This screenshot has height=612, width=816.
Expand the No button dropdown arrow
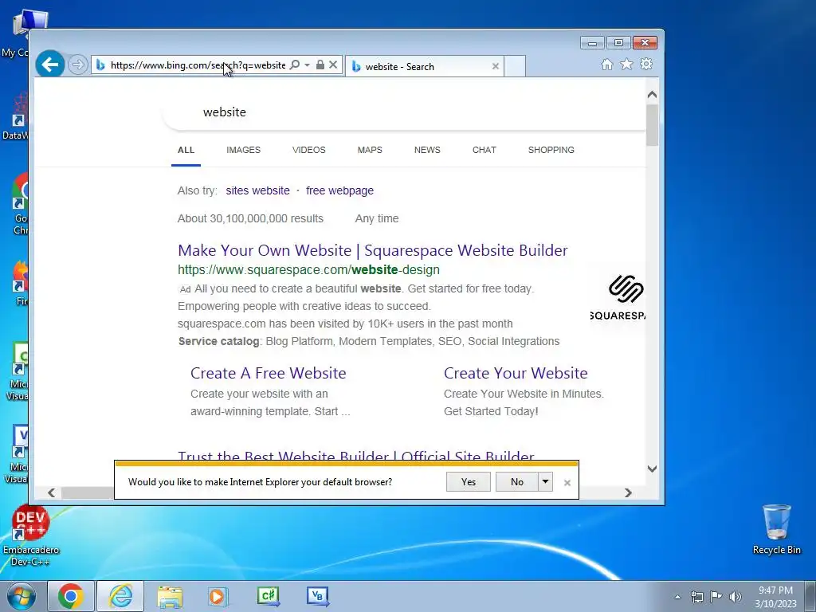click(545, 482)
